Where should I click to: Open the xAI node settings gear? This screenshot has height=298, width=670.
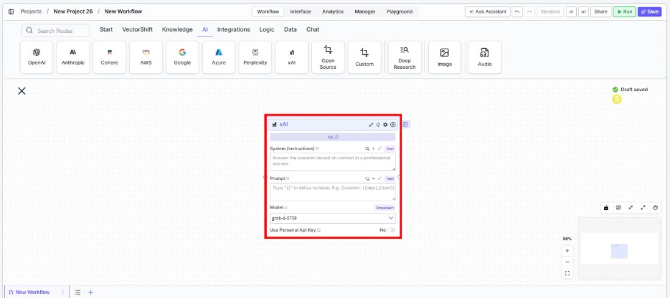(386, 125)
